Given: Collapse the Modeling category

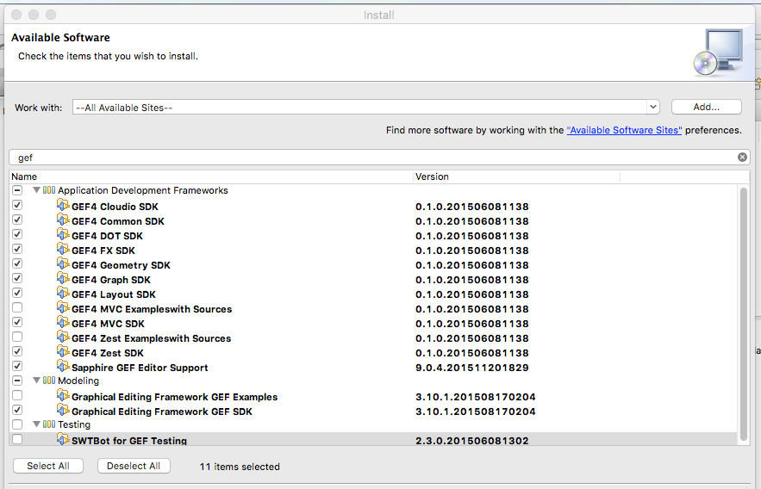Looking at the screenshot, I should [36, 381].
